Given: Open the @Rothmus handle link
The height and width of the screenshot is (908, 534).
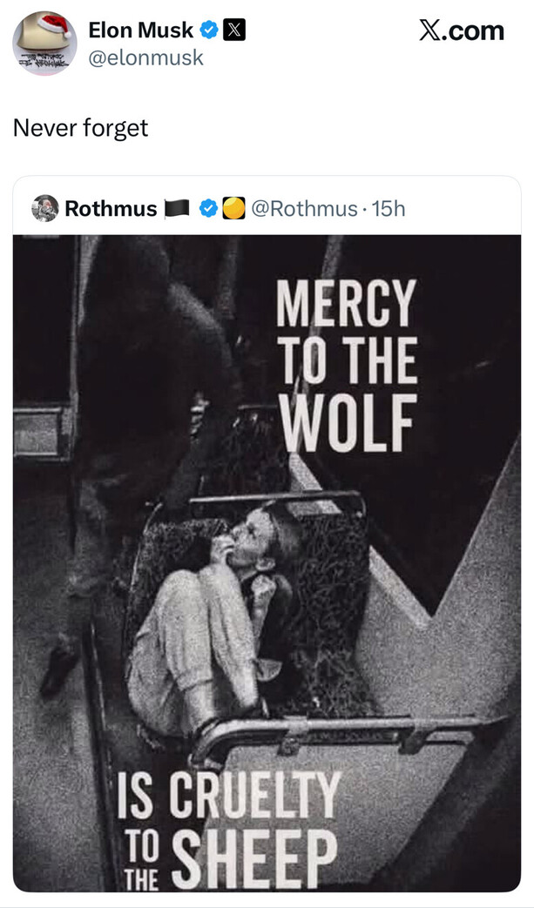Looking at the screenshot, I should (x=304, y=209).
